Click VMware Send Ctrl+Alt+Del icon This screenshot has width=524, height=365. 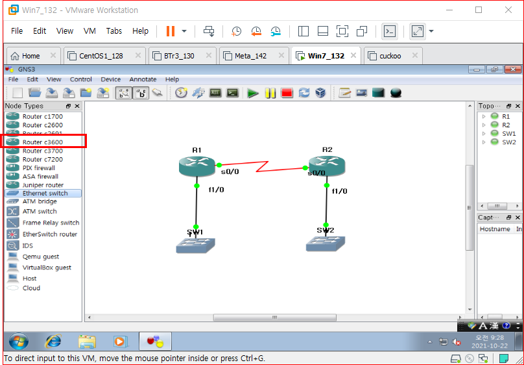coord(209,31)
